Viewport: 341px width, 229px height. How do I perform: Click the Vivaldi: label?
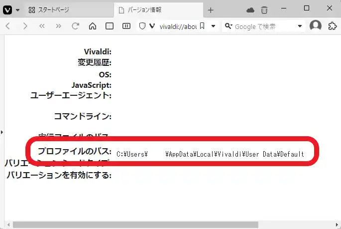pos(98,52)
